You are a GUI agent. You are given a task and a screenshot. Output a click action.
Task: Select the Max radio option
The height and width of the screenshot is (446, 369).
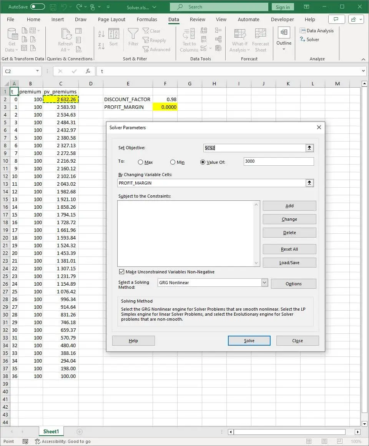pyautogui.click(x=140, y=162)
